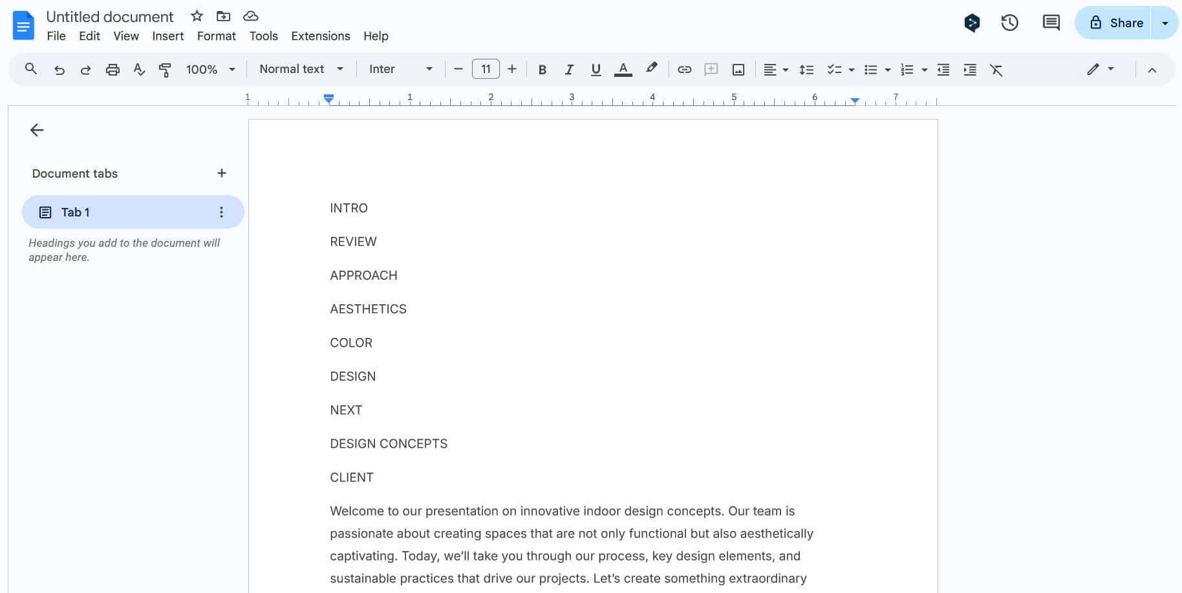The width and height of the screenshot is (1182, 593).
Task: Clear formatting
Action: [996, 69]
